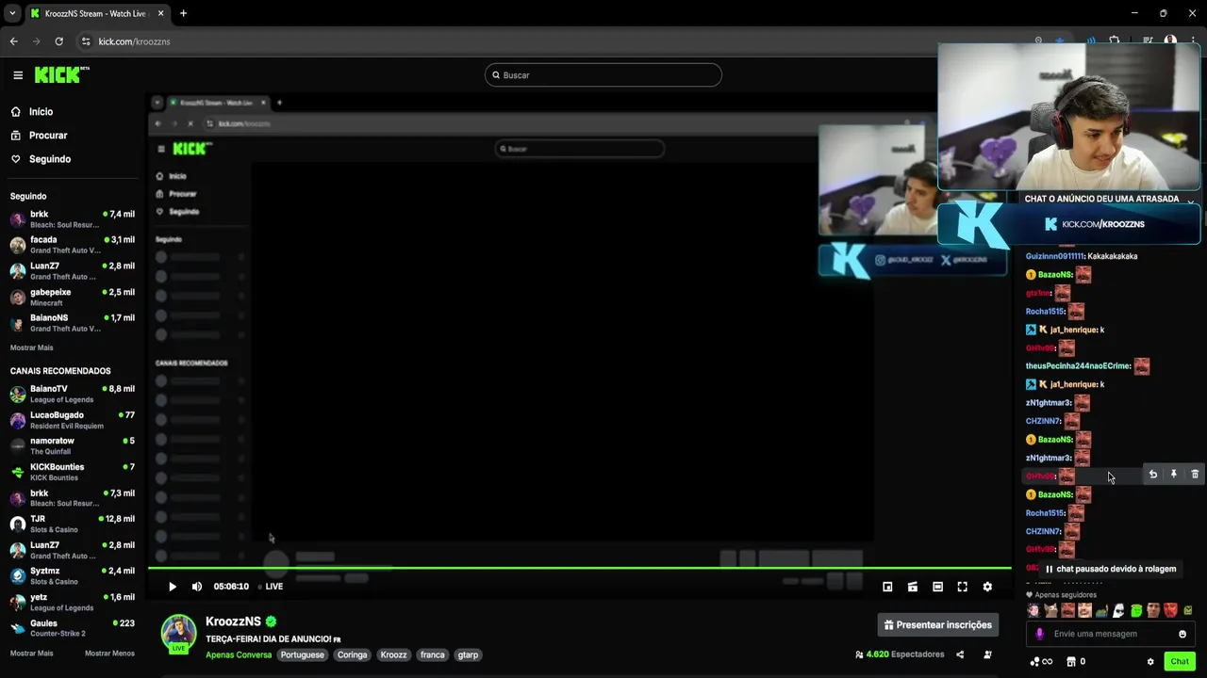Reply to hovered chat message
Viewport: 1207px width, 678px height.
[1152, 475]
